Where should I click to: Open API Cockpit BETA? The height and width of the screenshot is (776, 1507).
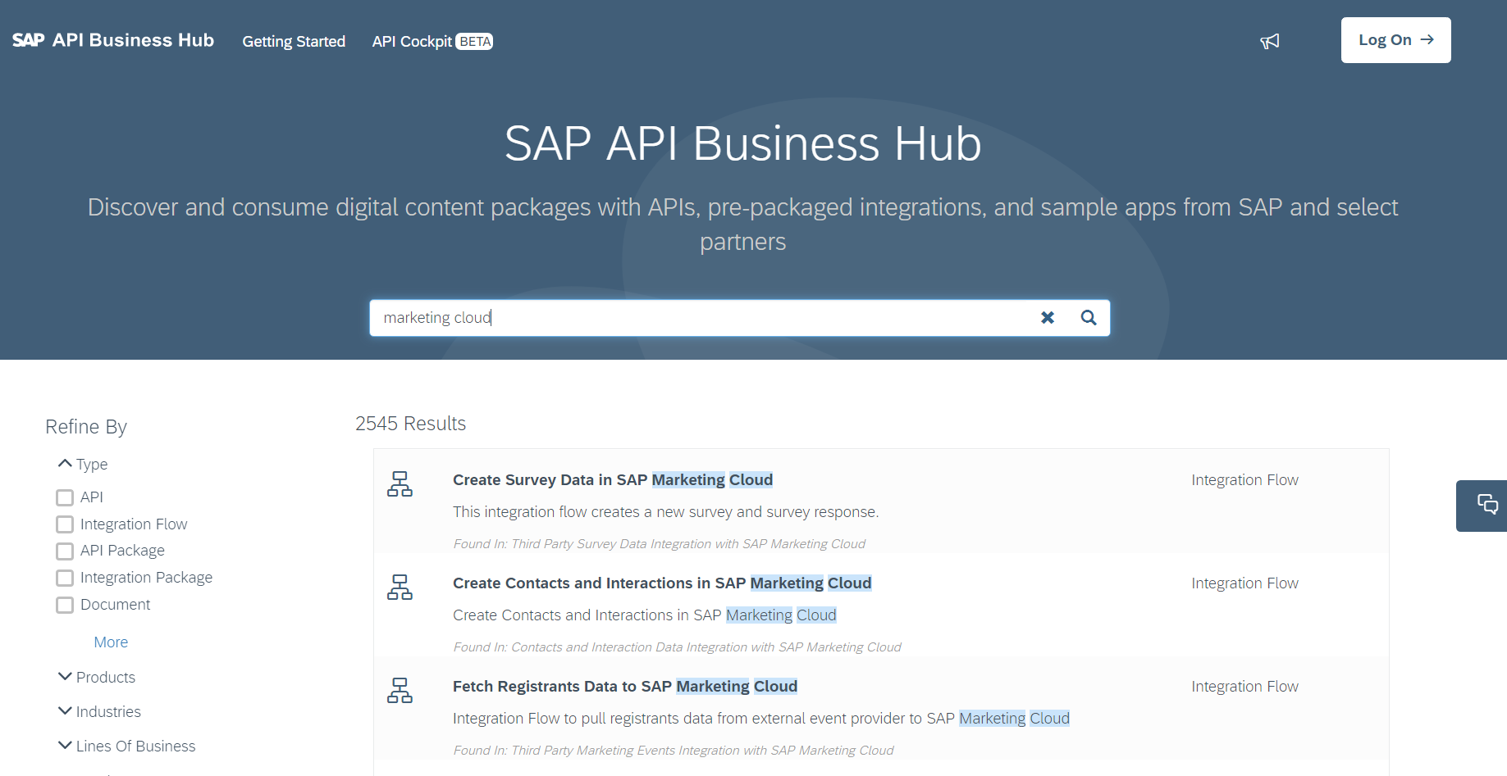click(432, 41)
